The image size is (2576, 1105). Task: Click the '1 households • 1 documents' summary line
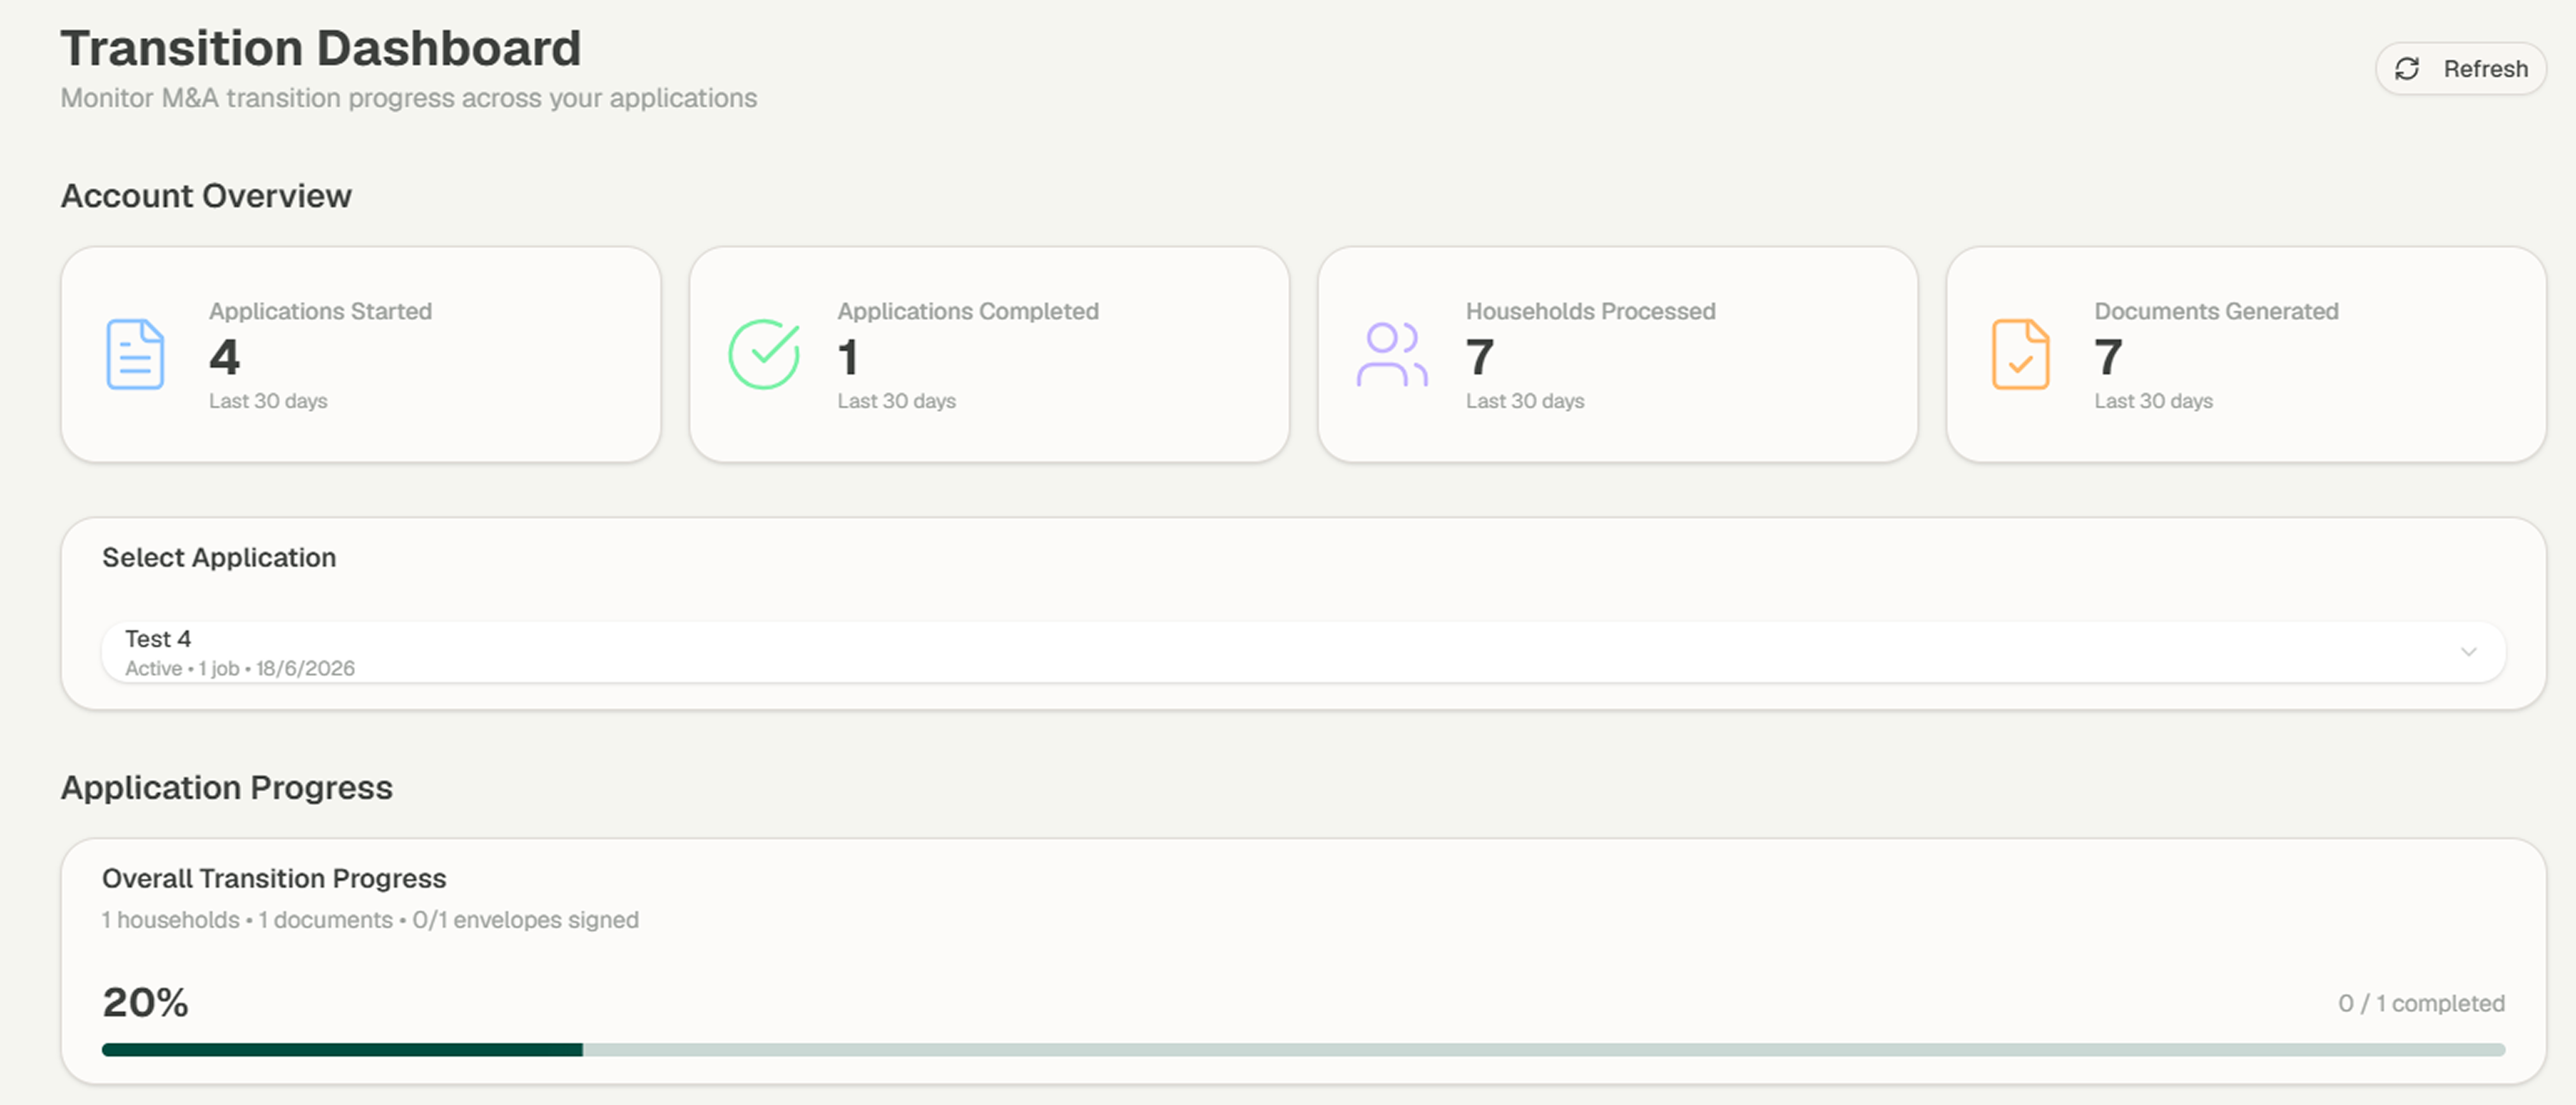click(370, 920)
